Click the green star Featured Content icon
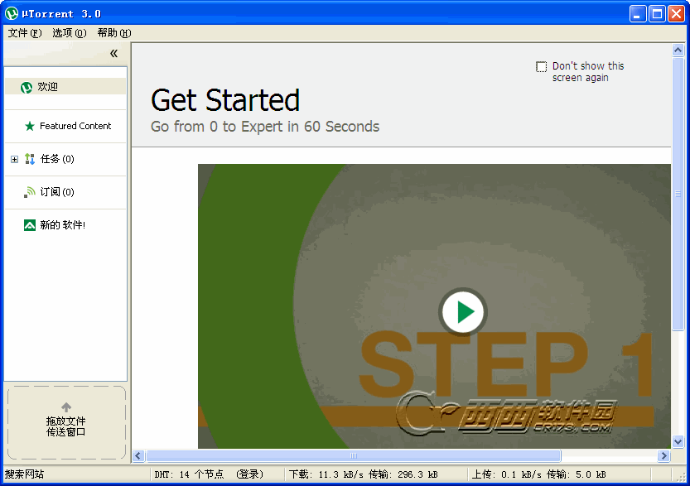690x486 pixels. point(30,126)
